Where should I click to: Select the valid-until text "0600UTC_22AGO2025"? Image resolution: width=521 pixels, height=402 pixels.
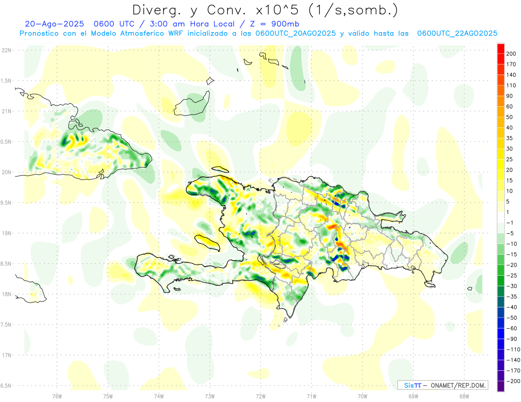[457, 33]
